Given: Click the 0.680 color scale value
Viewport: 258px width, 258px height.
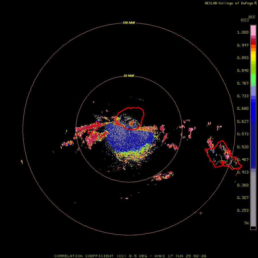Looking at the screenshot, I should (243, 109).
